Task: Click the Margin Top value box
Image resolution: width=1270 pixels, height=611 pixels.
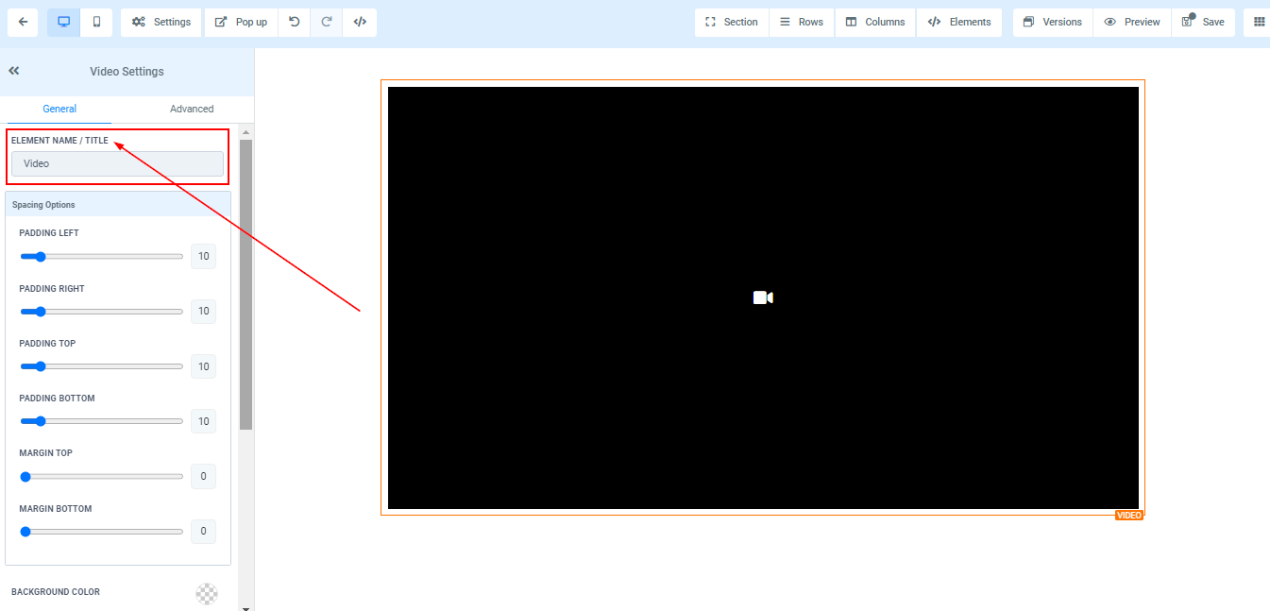Action: click(203, 477)
